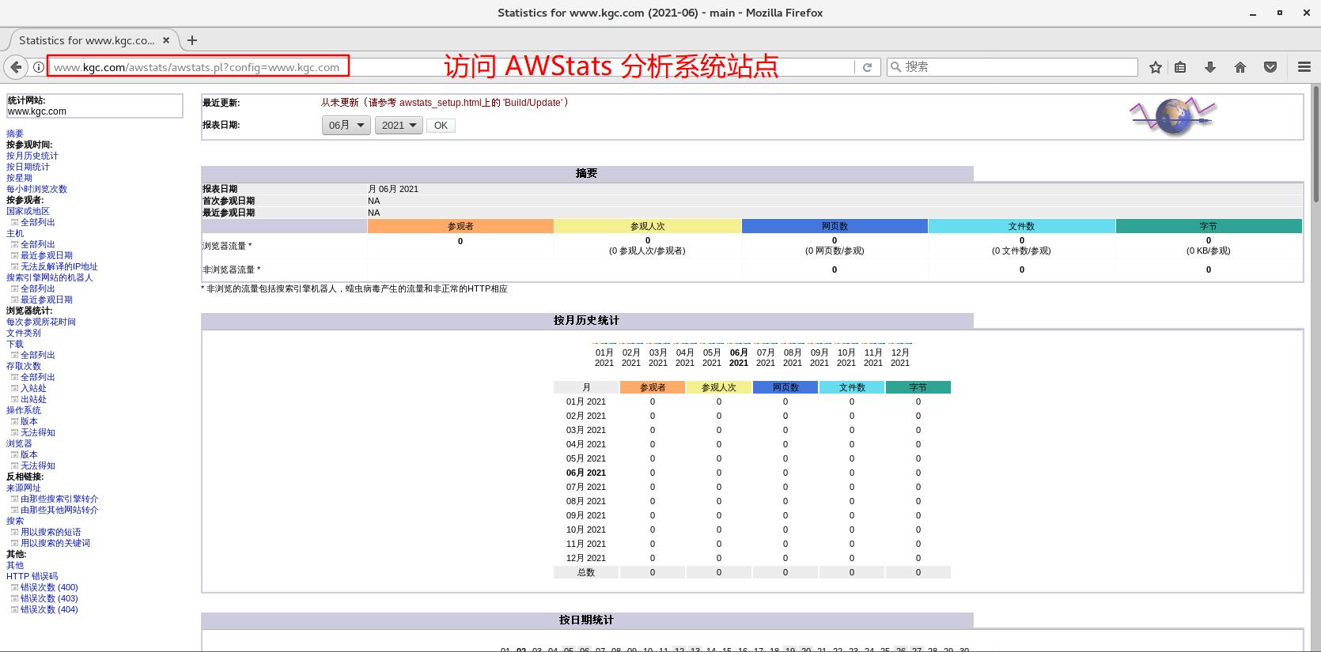
Task: Click the cyan 文件数 header in 摘要 table
Action: tap(1022, 226)
